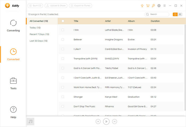Viewport: 186px width, 127px height.
Task: Click the Sidify logo
Action: point(12,6)
